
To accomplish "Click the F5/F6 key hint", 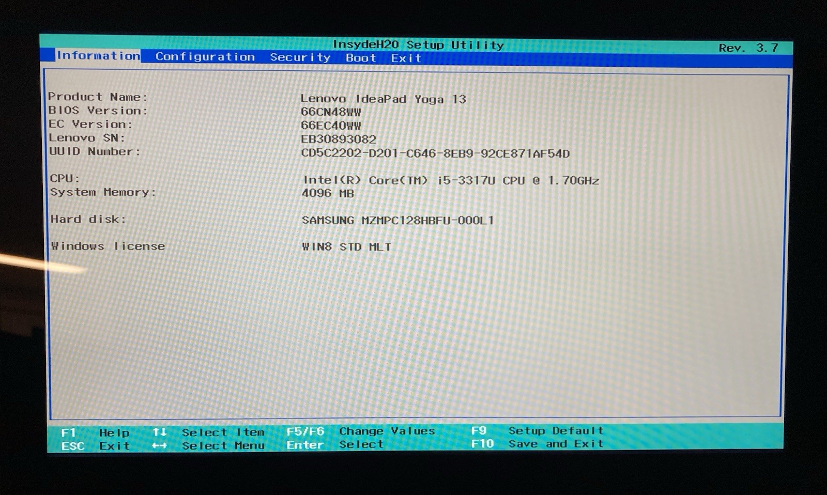I will coord(305,431).
